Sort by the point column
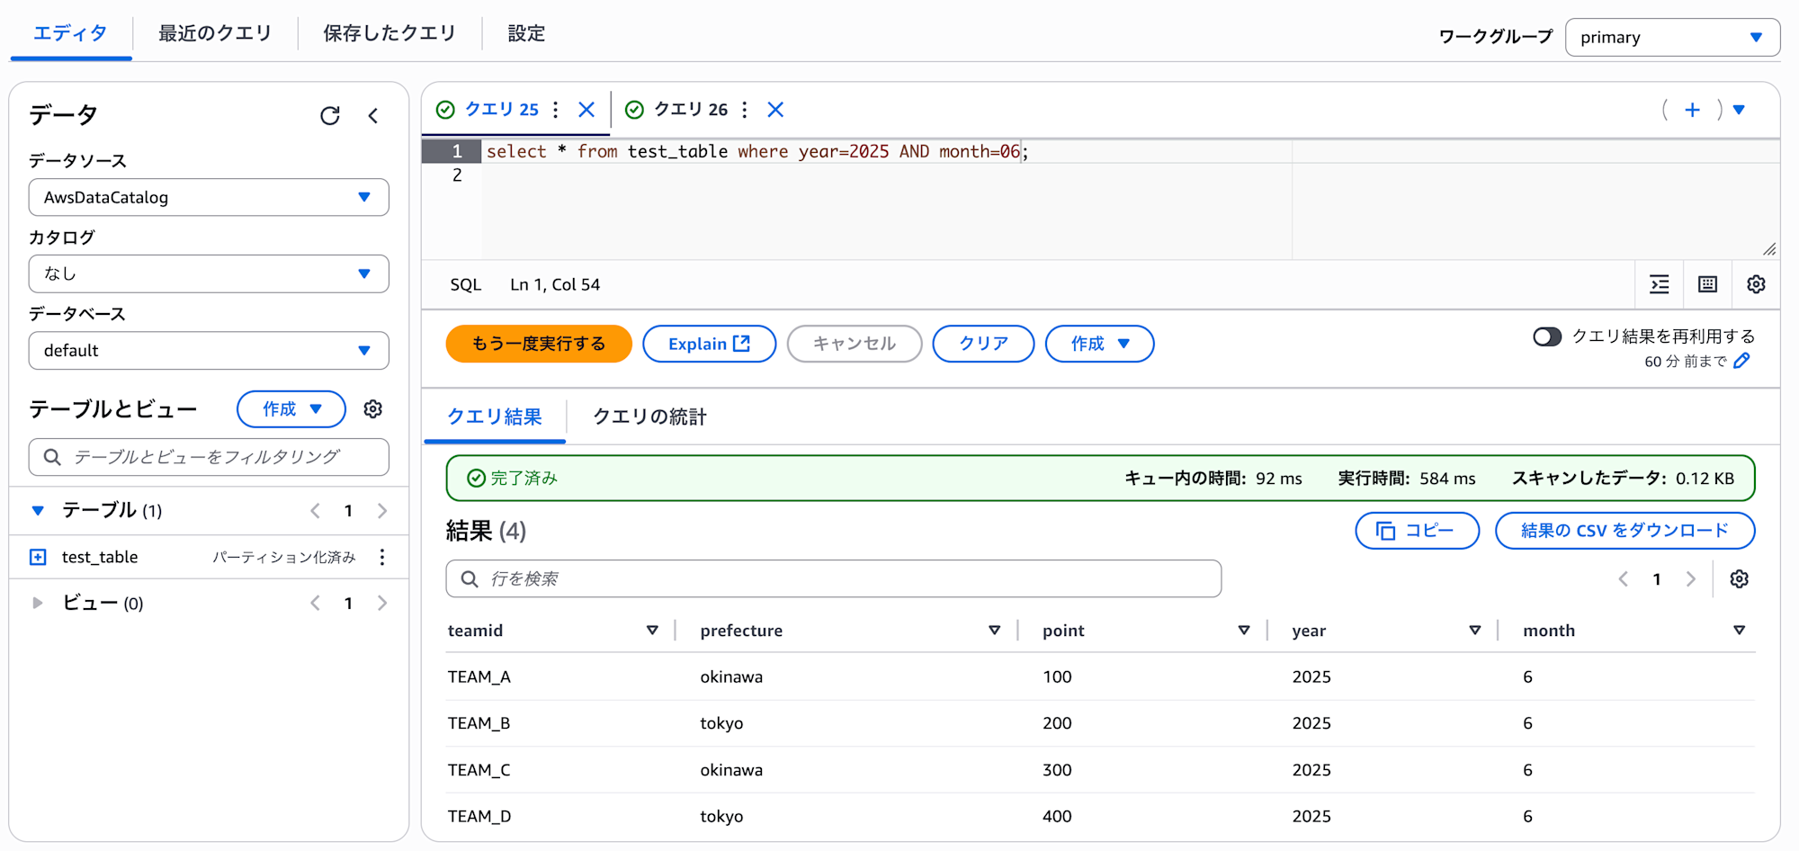 click(1244, 631)
